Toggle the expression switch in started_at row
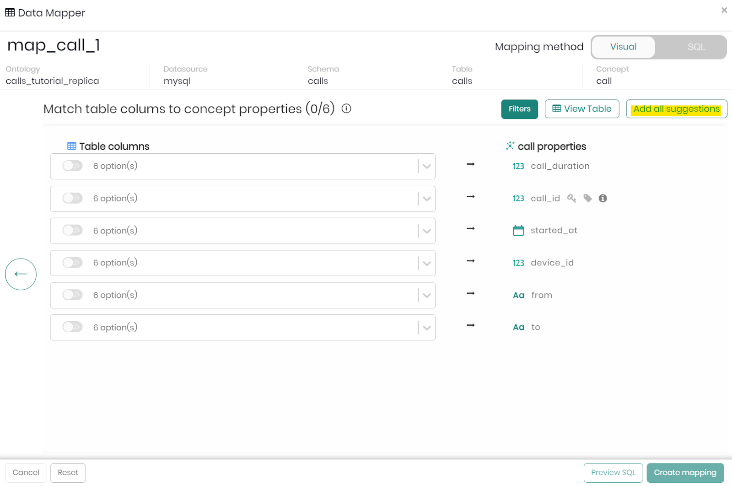 (72, 230)
